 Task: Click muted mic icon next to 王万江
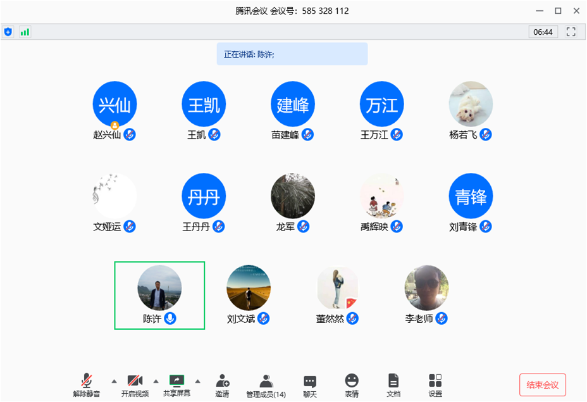[397, 134]
